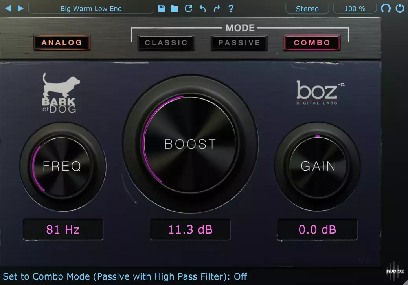Undo the last change with the undo arrow
This screenshot has height=285, width=408.
click(x=202, y=9)
